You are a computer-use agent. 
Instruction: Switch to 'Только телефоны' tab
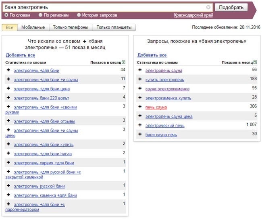[71, 27]
